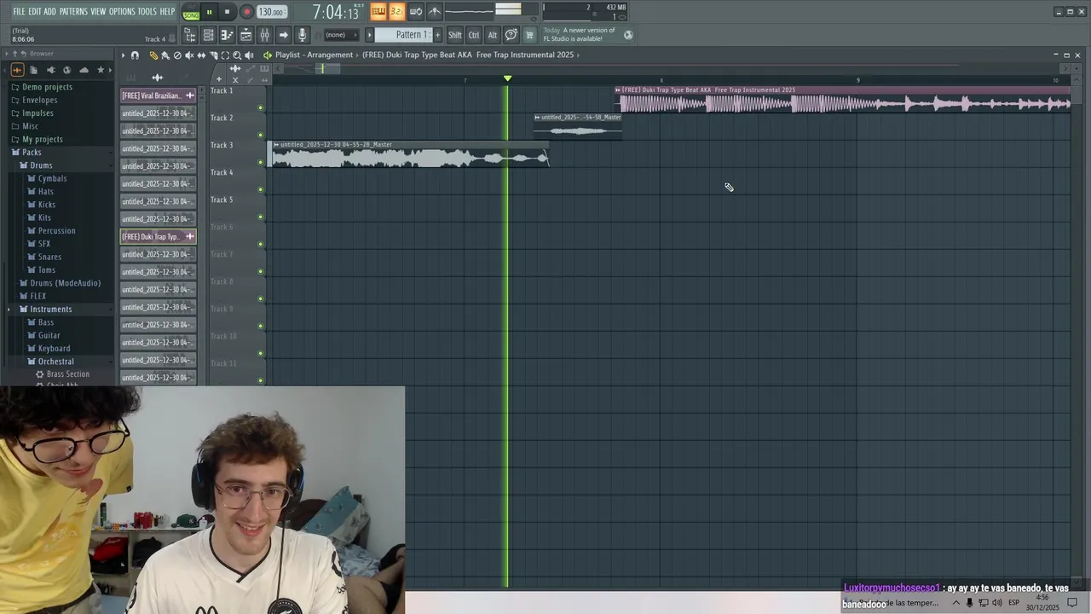Screen dimensions: 1091x614
Task: Select the Draw pencil tool in playlist toolbar
Action: (153, 55)
